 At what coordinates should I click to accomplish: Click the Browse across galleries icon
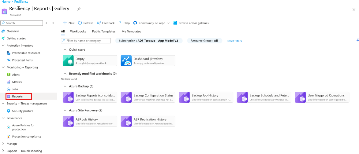point(175,23)
